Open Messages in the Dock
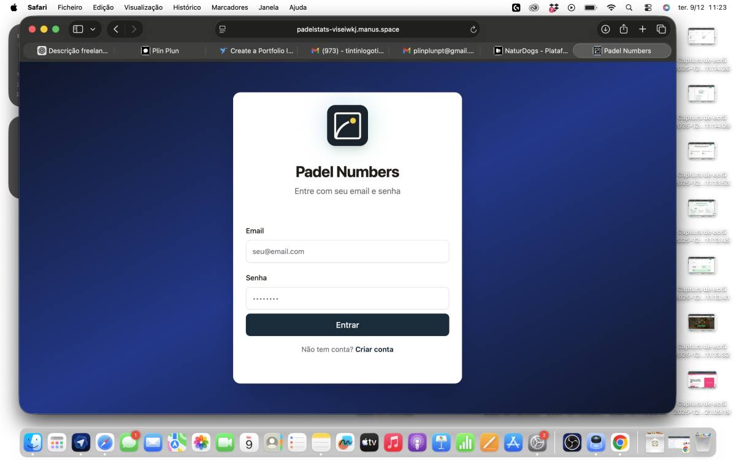The height and width of the screenshot is (460, 736). 129,442
